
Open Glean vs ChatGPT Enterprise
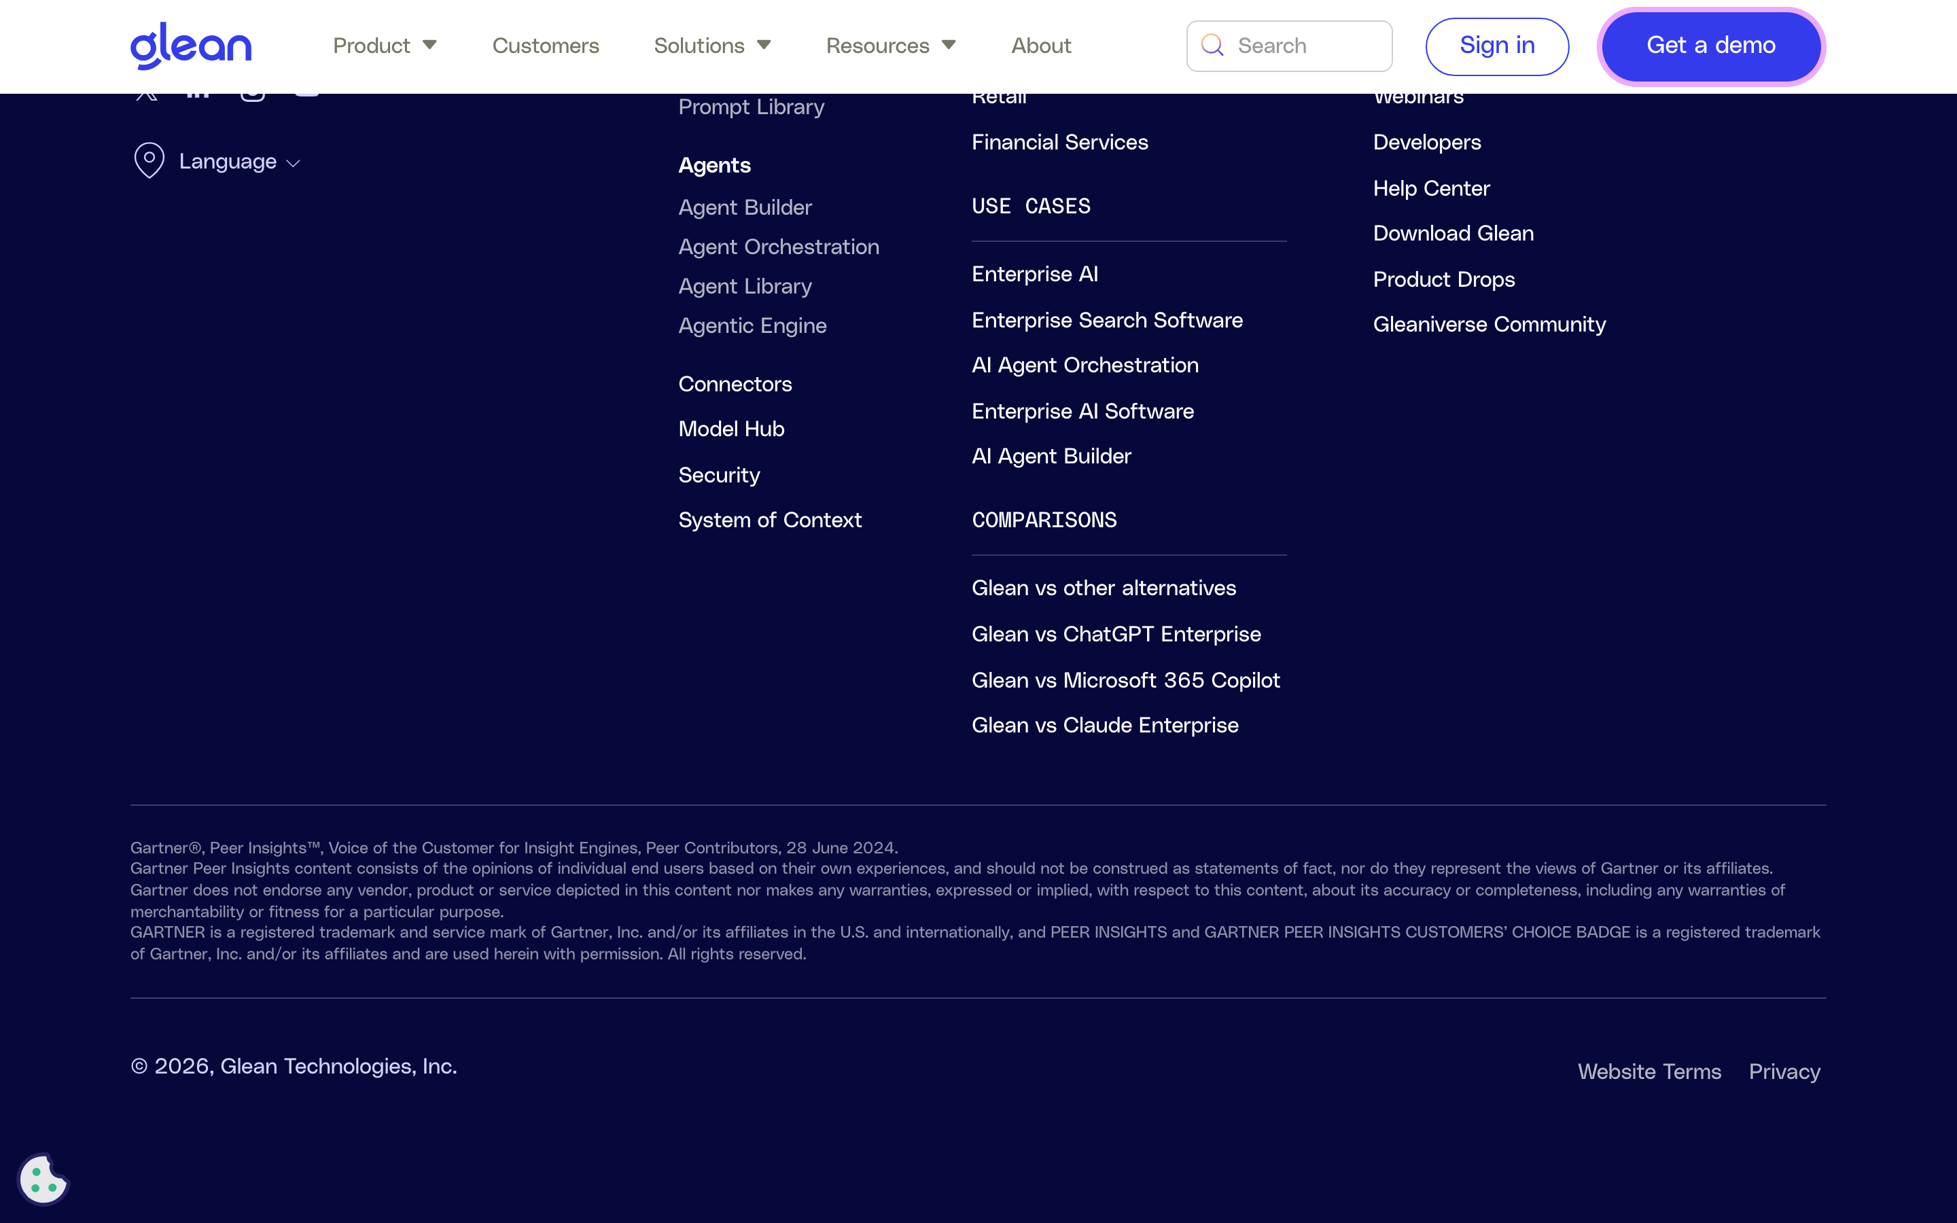1116,634
